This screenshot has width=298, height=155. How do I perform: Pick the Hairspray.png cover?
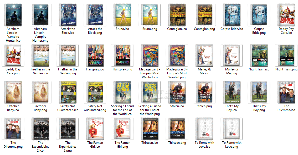pyautogui.click(x=122, y=56)
